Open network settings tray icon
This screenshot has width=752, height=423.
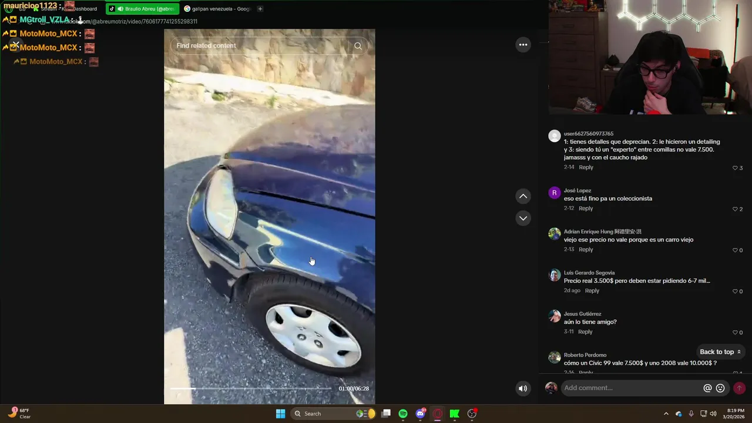pos(703,414)
